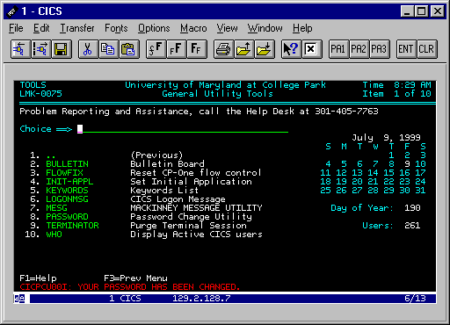This screenshot has height=325, width=450.
Task: Click calendar date 31
Action: pyautogui.click(x=420, y=191)
